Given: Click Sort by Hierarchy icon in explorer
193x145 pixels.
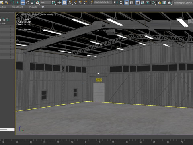Looking at the screenshot, I should [4, 20].
